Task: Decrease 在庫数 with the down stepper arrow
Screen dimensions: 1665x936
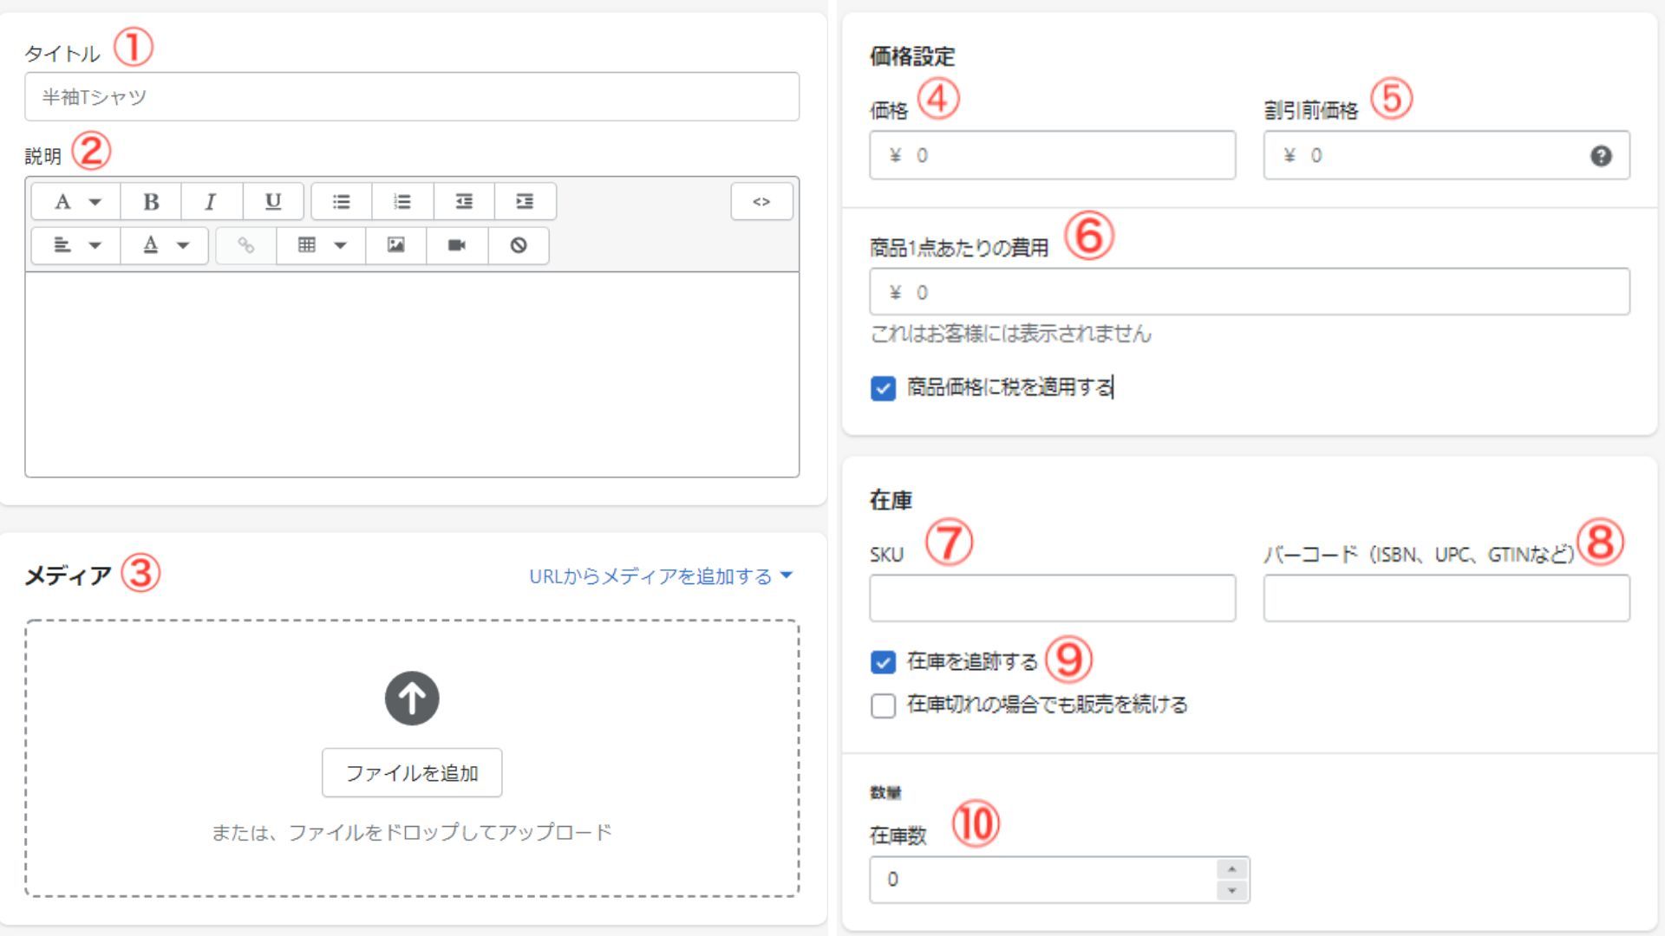Action: (x=1231, y=891)
